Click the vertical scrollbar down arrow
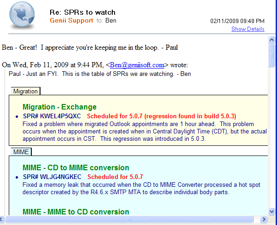The width and height of the screenshot is (277, 225). 272,211
